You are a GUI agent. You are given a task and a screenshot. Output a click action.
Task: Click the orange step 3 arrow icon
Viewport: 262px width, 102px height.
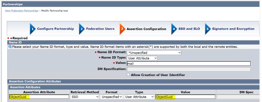122,29
